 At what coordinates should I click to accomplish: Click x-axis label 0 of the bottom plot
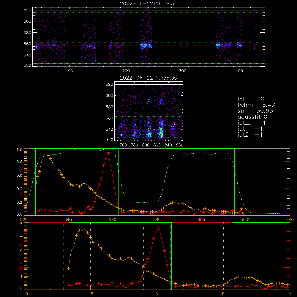157,294
